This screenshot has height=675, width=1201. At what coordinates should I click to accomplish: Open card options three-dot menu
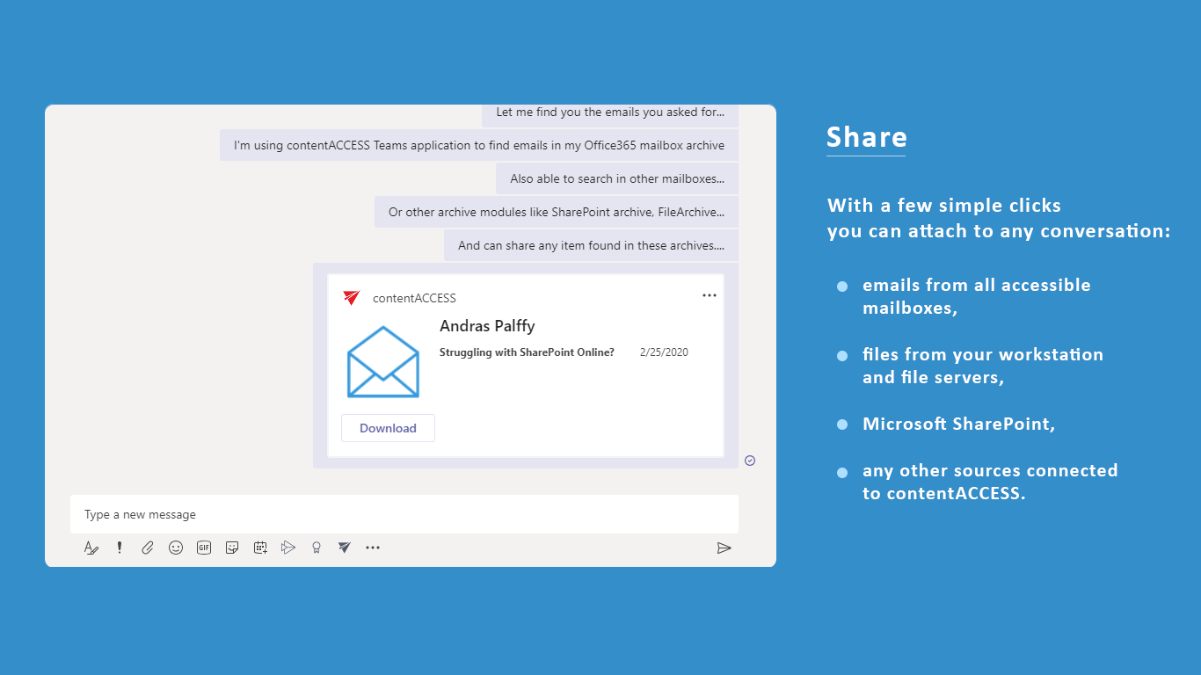pos(710,295)
